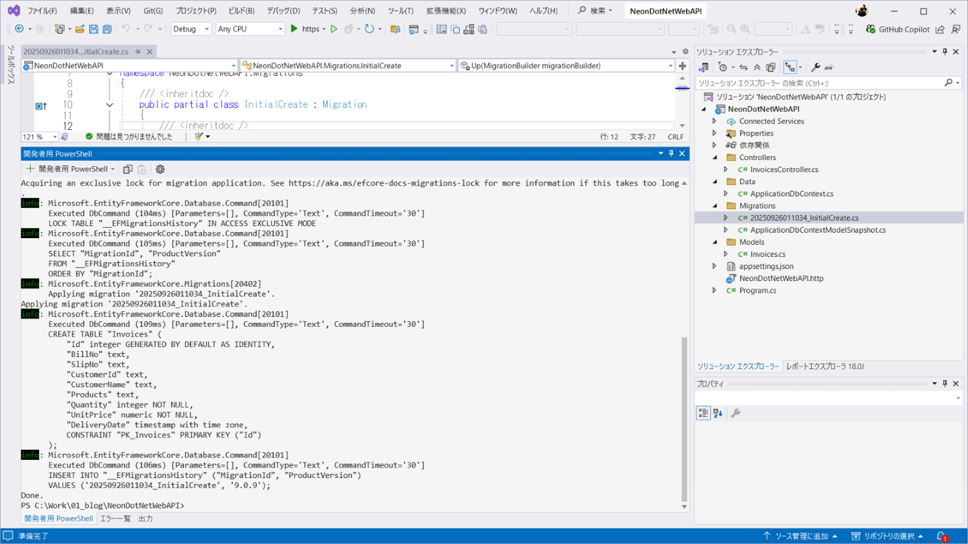Image resolution: width=968 pixels, height=544 pixels.
Task: Switch to the エラー一覧 tab
Action: coord(115,518)
